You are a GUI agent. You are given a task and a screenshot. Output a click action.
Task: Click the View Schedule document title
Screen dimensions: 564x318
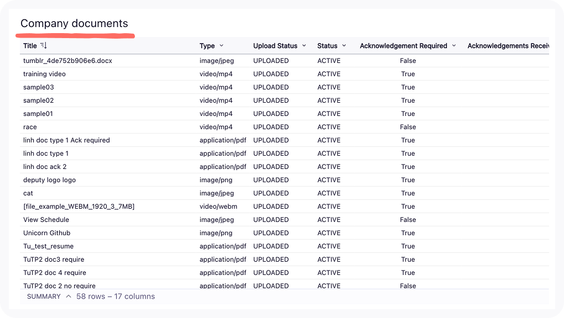tap(46, 220)
